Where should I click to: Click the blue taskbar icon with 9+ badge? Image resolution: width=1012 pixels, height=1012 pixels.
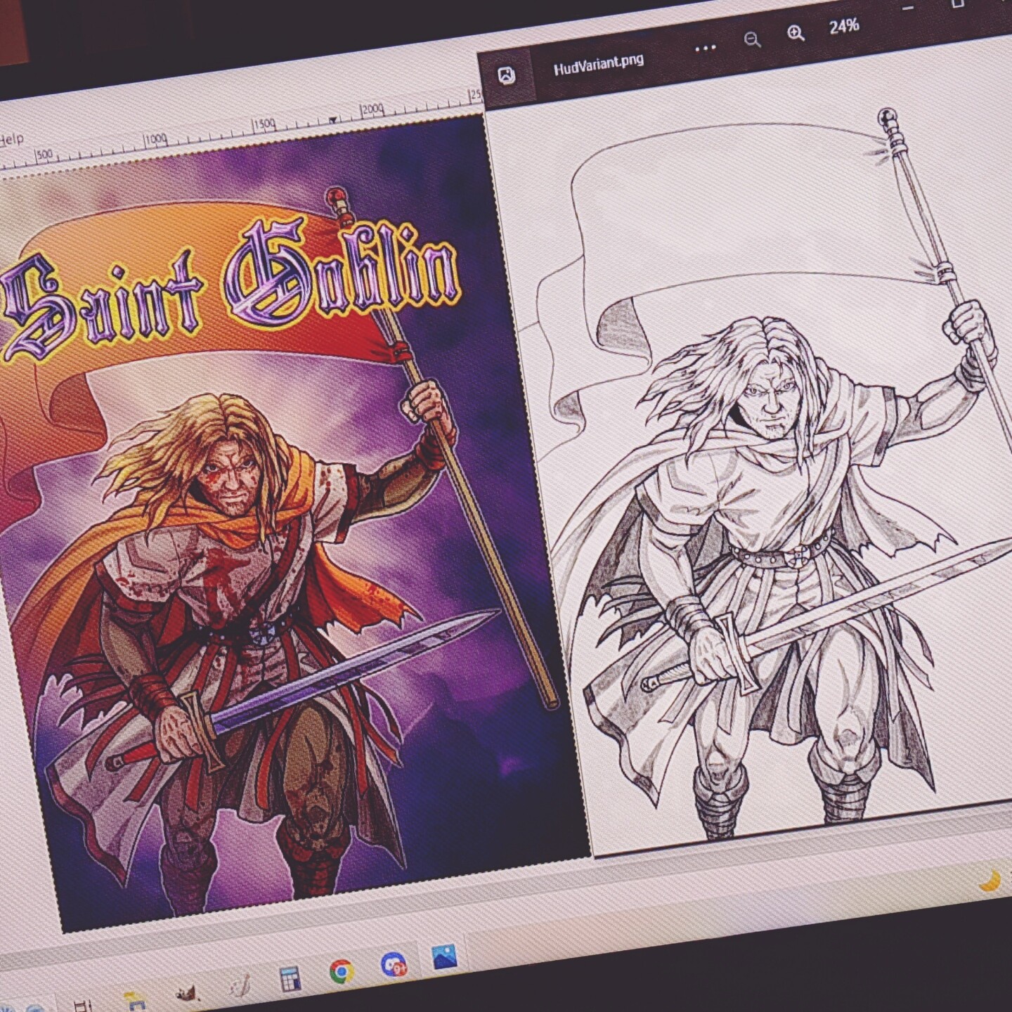point(394,964)
